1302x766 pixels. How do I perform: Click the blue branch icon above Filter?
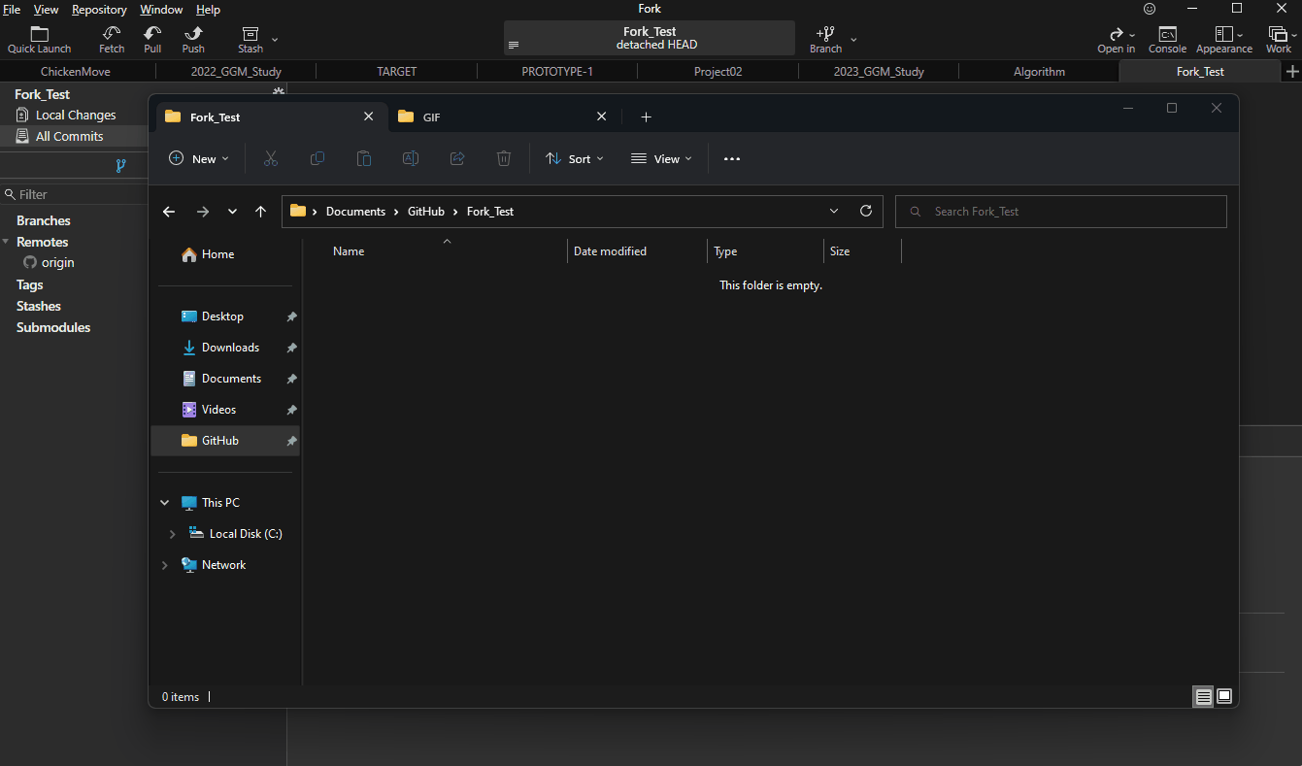120,166
